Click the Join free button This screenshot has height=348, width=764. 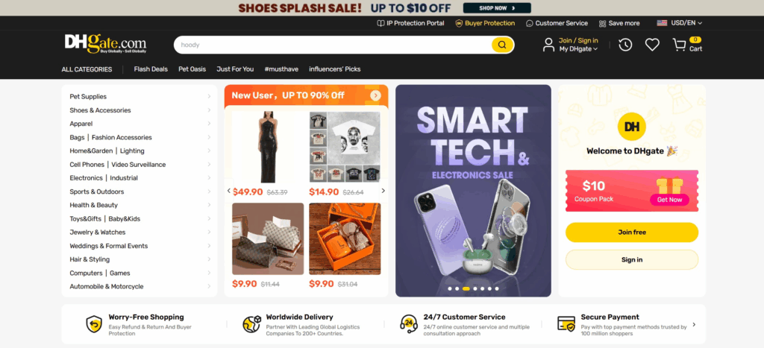click(x=632, y=232)
